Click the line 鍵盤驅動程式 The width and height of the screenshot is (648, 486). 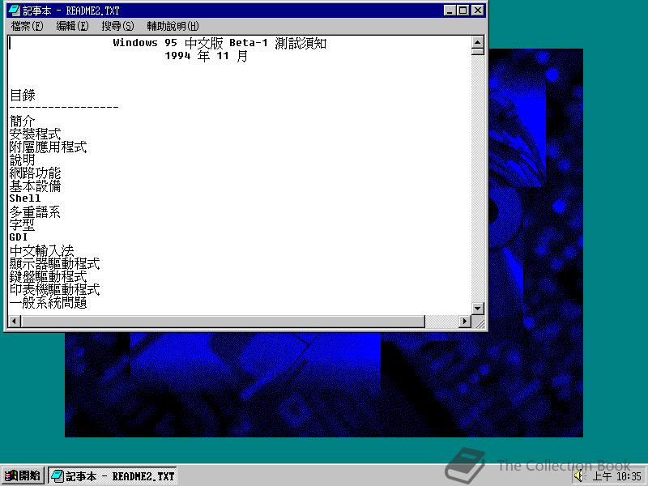point(49,276)
